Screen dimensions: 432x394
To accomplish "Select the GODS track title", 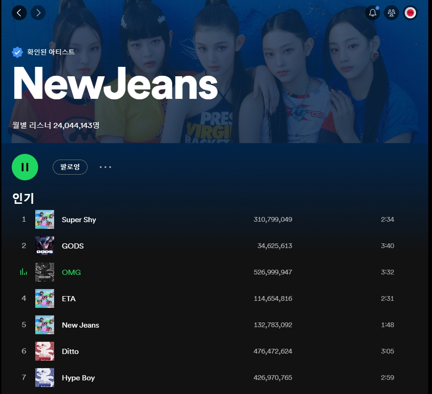I will 73,246.
